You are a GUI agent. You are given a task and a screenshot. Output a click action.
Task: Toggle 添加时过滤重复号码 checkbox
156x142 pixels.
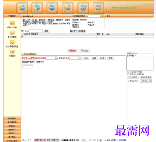(61, 140)
